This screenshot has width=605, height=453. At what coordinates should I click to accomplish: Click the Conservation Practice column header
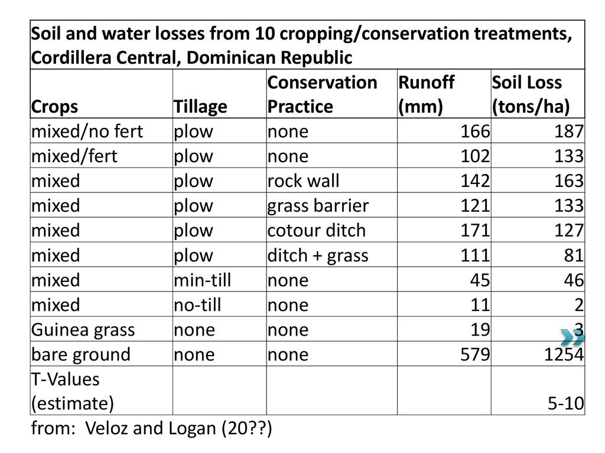click(323, 94)
